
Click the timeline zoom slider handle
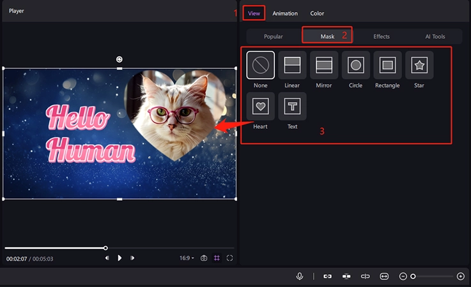(x=413, y=276)
